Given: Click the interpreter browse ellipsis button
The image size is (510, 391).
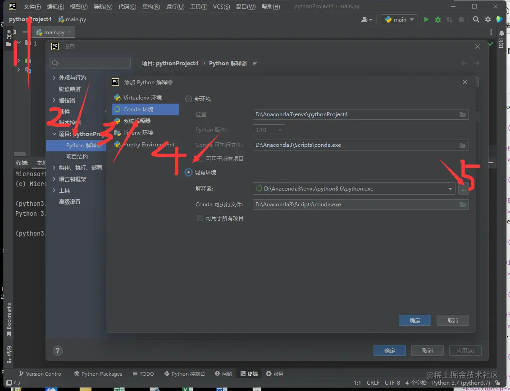Looking at the screenshot, I should 464,189.
